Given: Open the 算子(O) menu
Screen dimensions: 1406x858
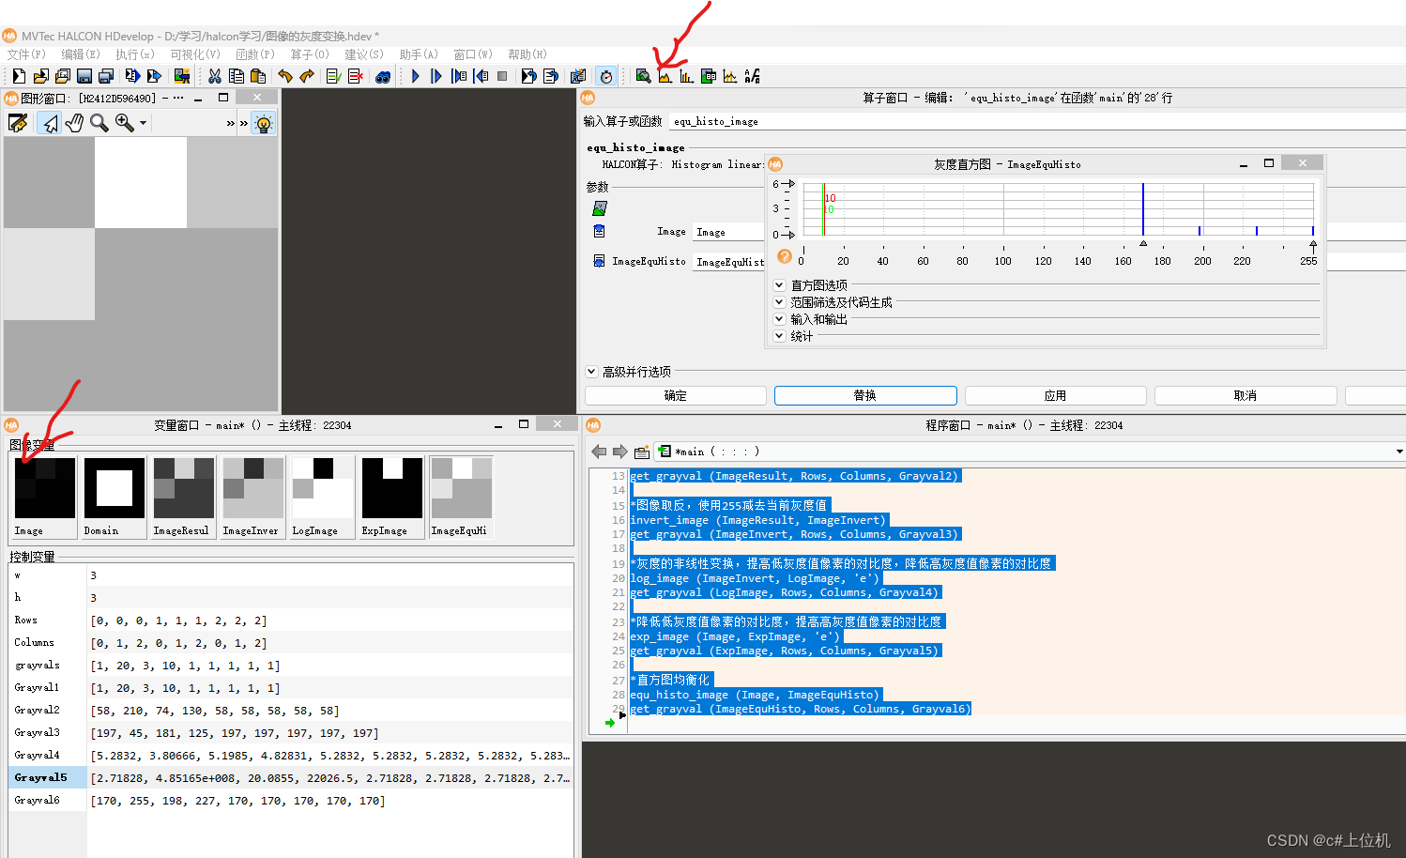Looking at the screenshot, I should [x=310, y=54].
